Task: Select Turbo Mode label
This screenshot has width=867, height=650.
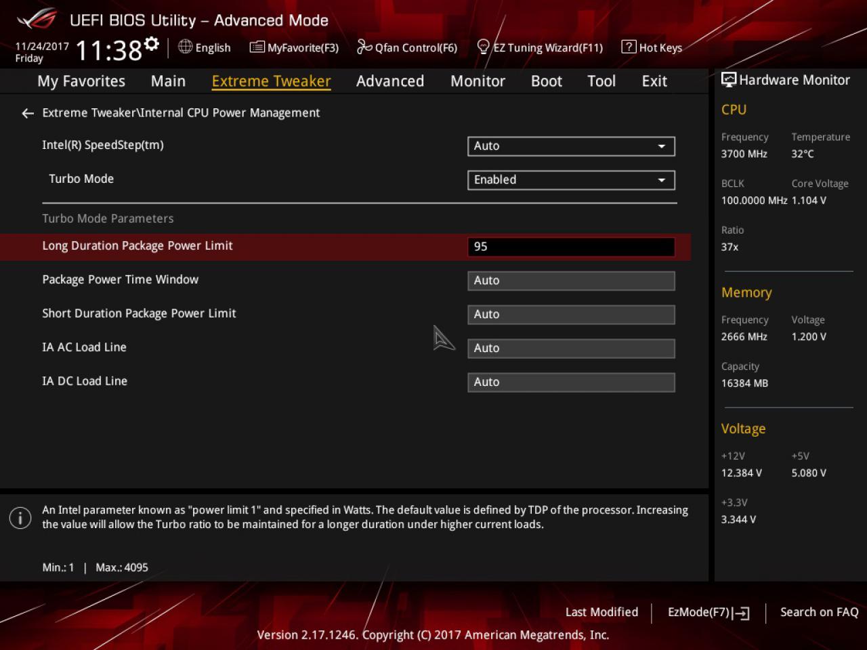Action: pyautogui.click(x=81, y=179)
